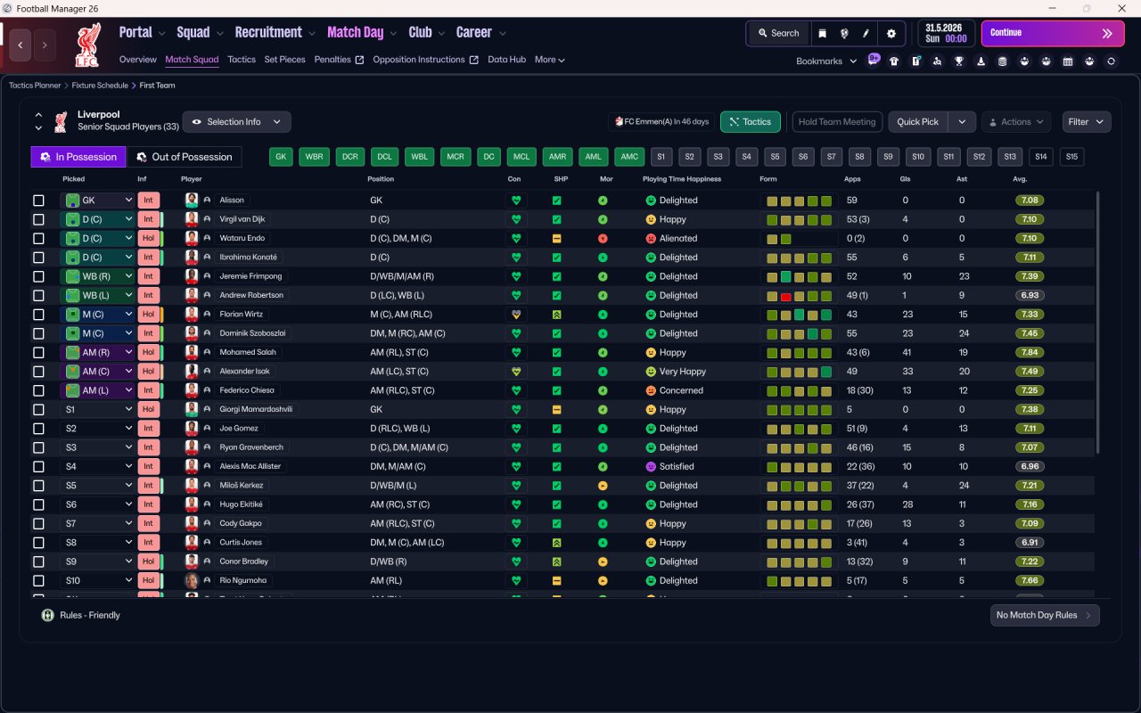This screenshot has height=713, width=1141.
Task: Expand the Selection Info dropdown
Action: click(x=236, y=122)
